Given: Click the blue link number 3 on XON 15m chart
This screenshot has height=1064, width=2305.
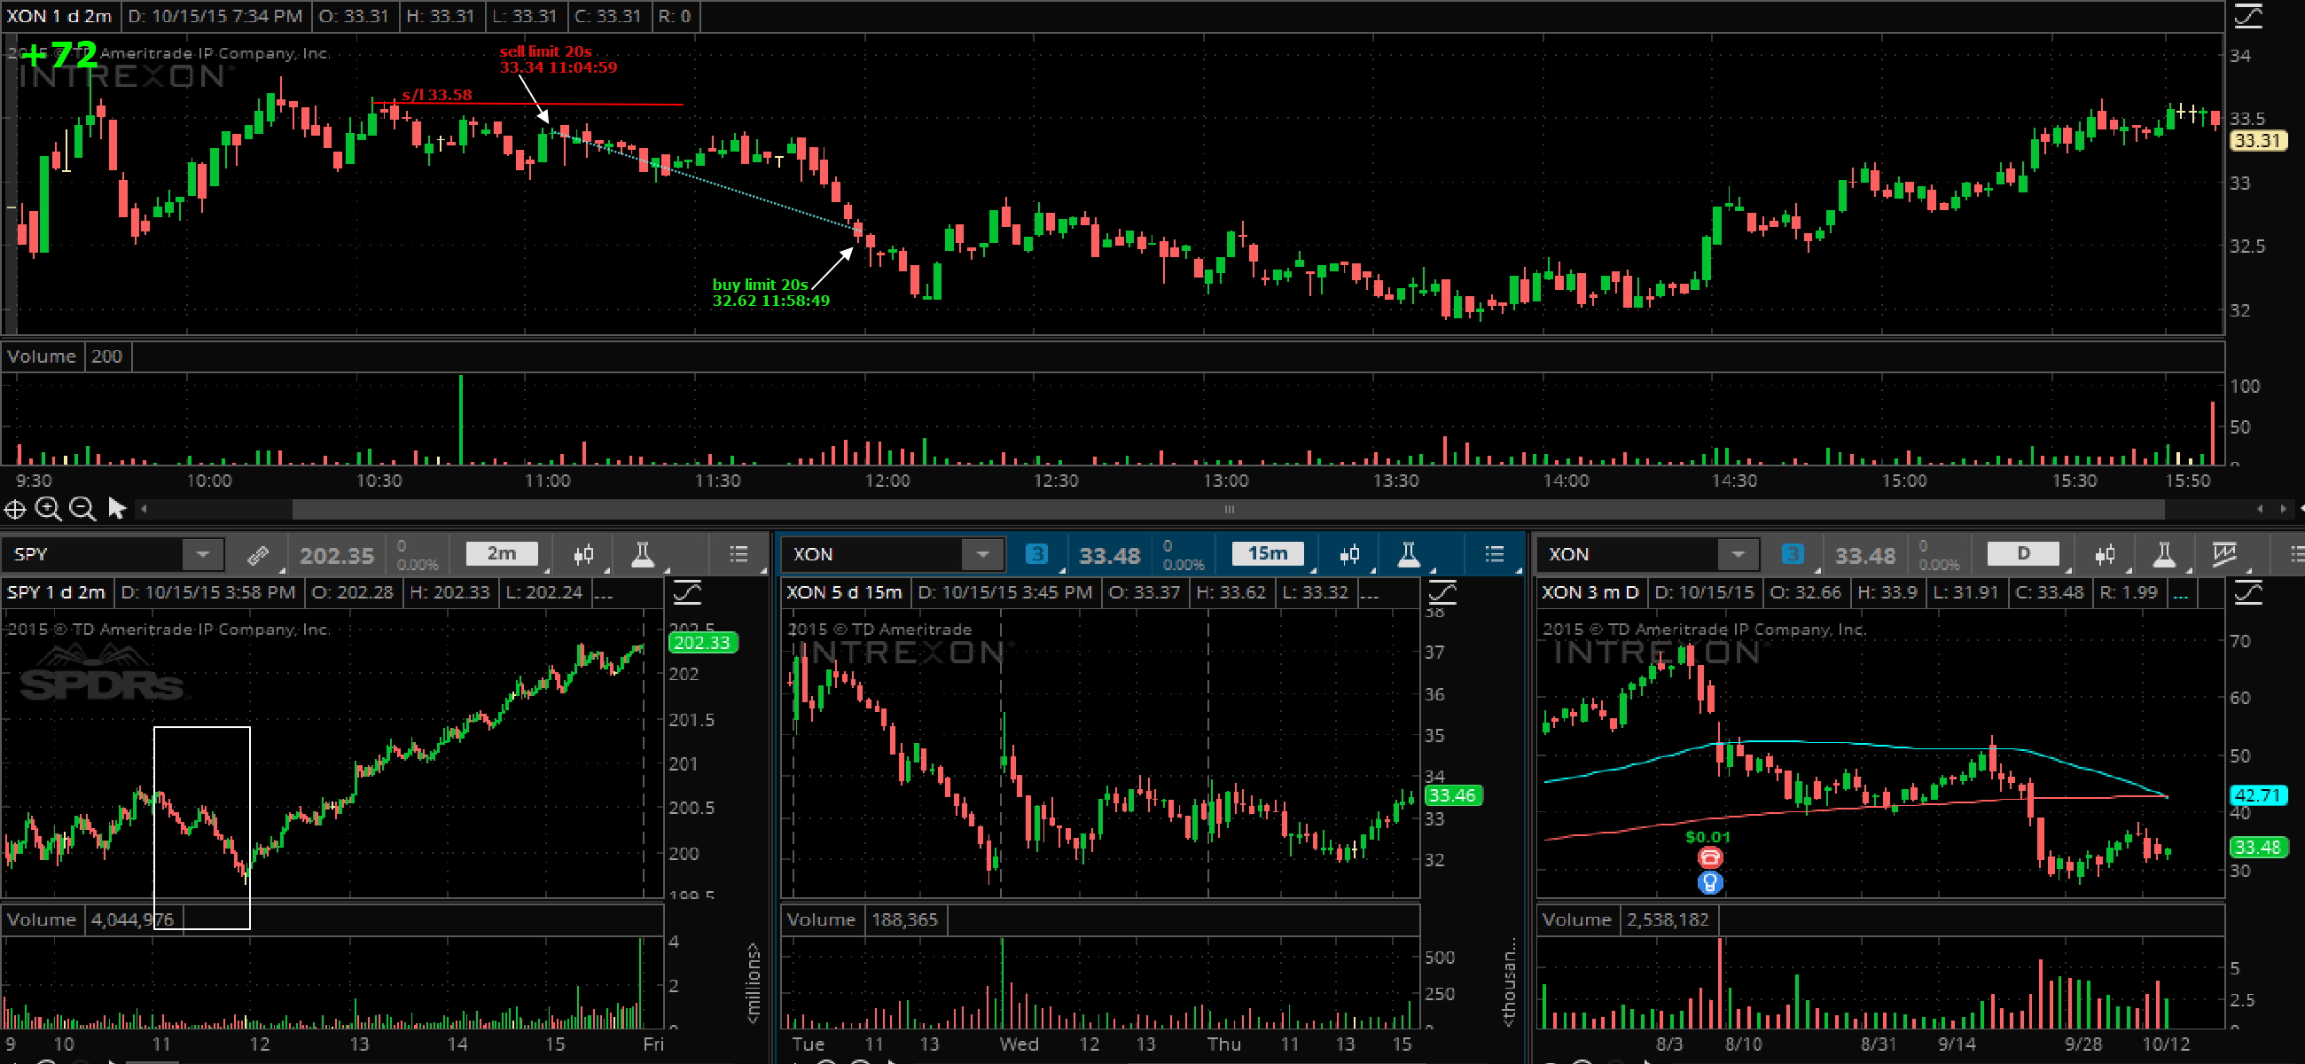Looking at the screenshot, I should 1036,554.
